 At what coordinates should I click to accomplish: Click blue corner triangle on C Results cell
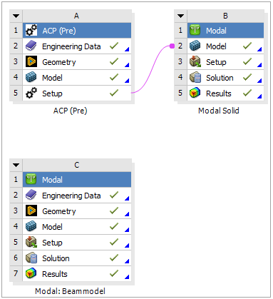(127, 277)
